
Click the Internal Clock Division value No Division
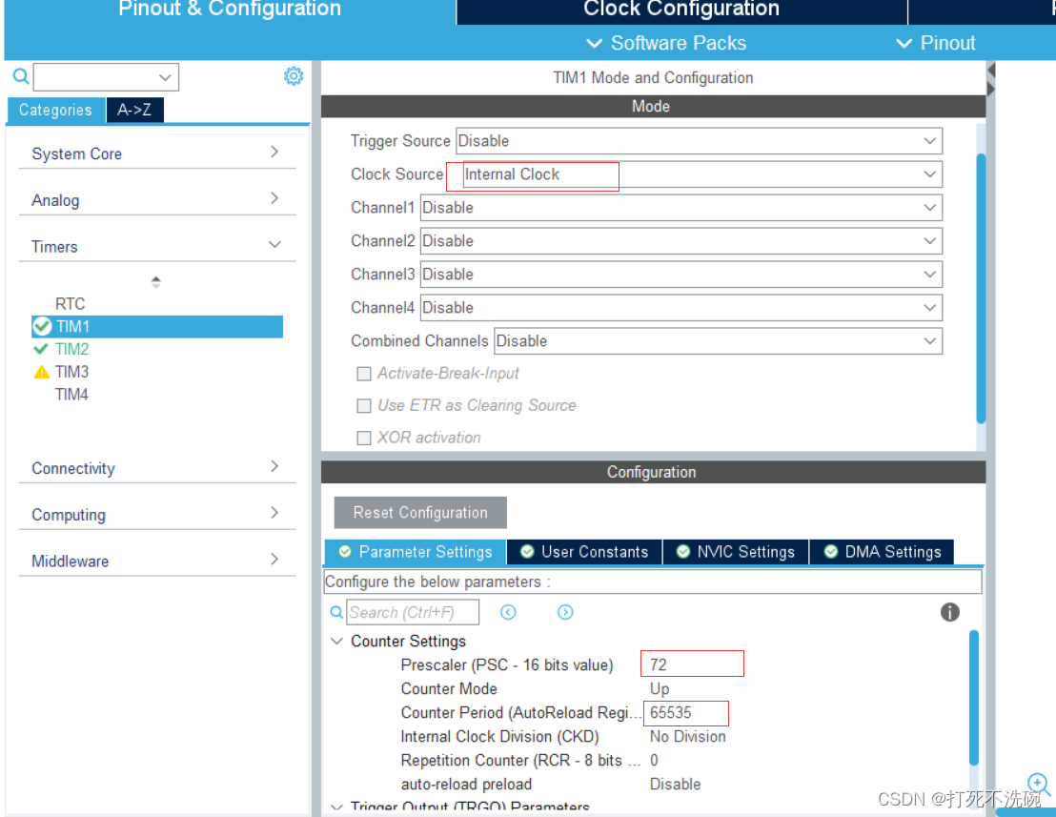(x=687, y=737)
